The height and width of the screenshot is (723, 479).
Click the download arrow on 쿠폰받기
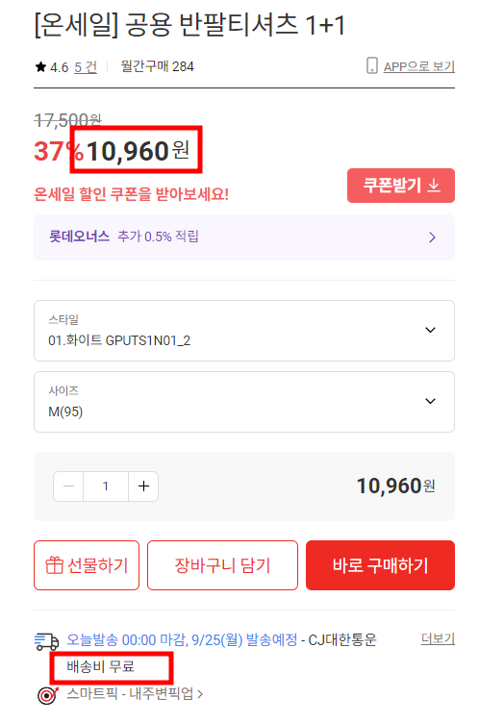[434, 186]
